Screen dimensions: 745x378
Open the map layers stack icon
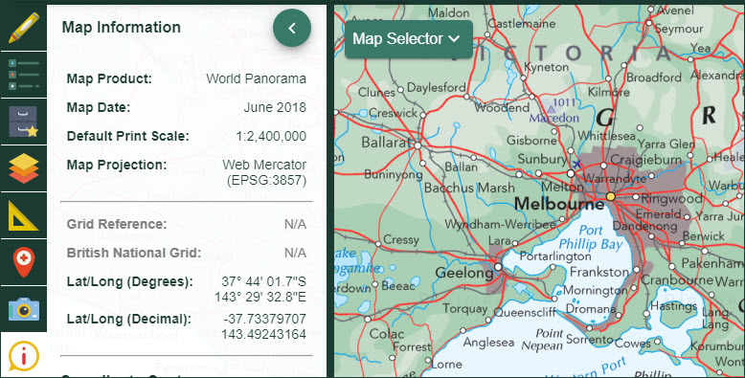[x=23, y=168]
